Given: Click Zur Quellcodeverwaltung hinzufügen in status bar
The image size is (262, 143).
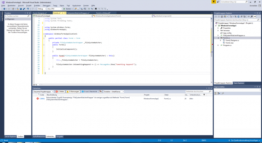Looking at the screenshot, I should [x=244, y=141].
